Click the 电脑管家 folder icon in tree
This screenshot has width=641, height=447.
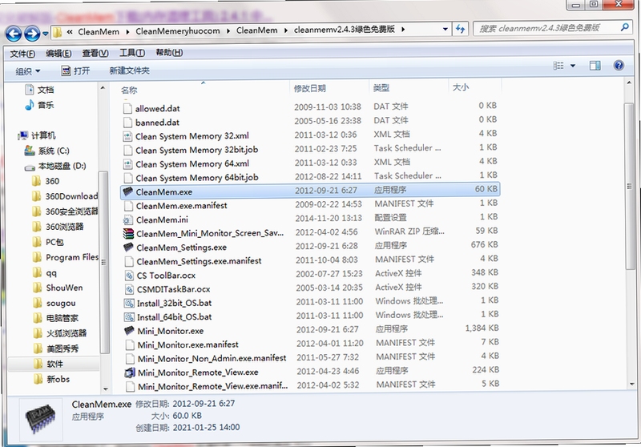click(x=37, y=318)
